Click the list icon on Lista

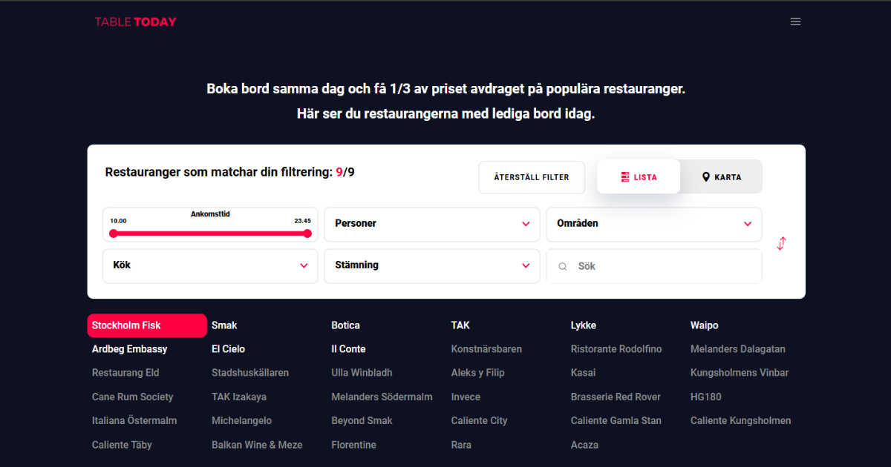click(625, 177)
